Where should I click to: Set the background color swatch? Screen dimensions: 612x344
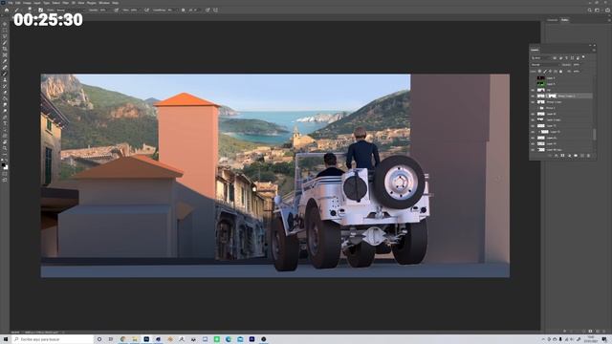tap(6, 167)
